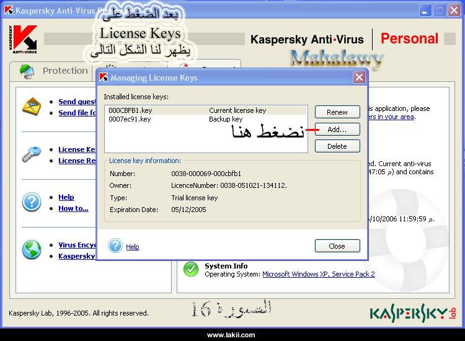Close the Managing License Keys dialog with the Close button

[x=337, y=246]
